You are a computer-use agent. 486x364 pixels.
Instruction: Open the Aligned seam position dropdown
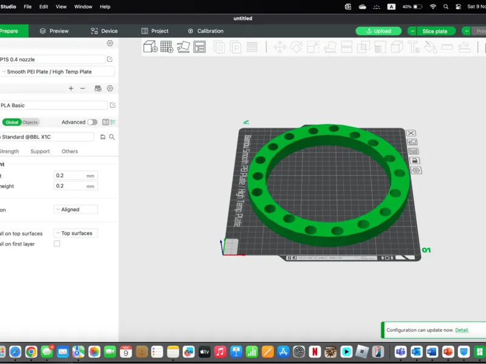pyautogui.click(x=75, y=209)
